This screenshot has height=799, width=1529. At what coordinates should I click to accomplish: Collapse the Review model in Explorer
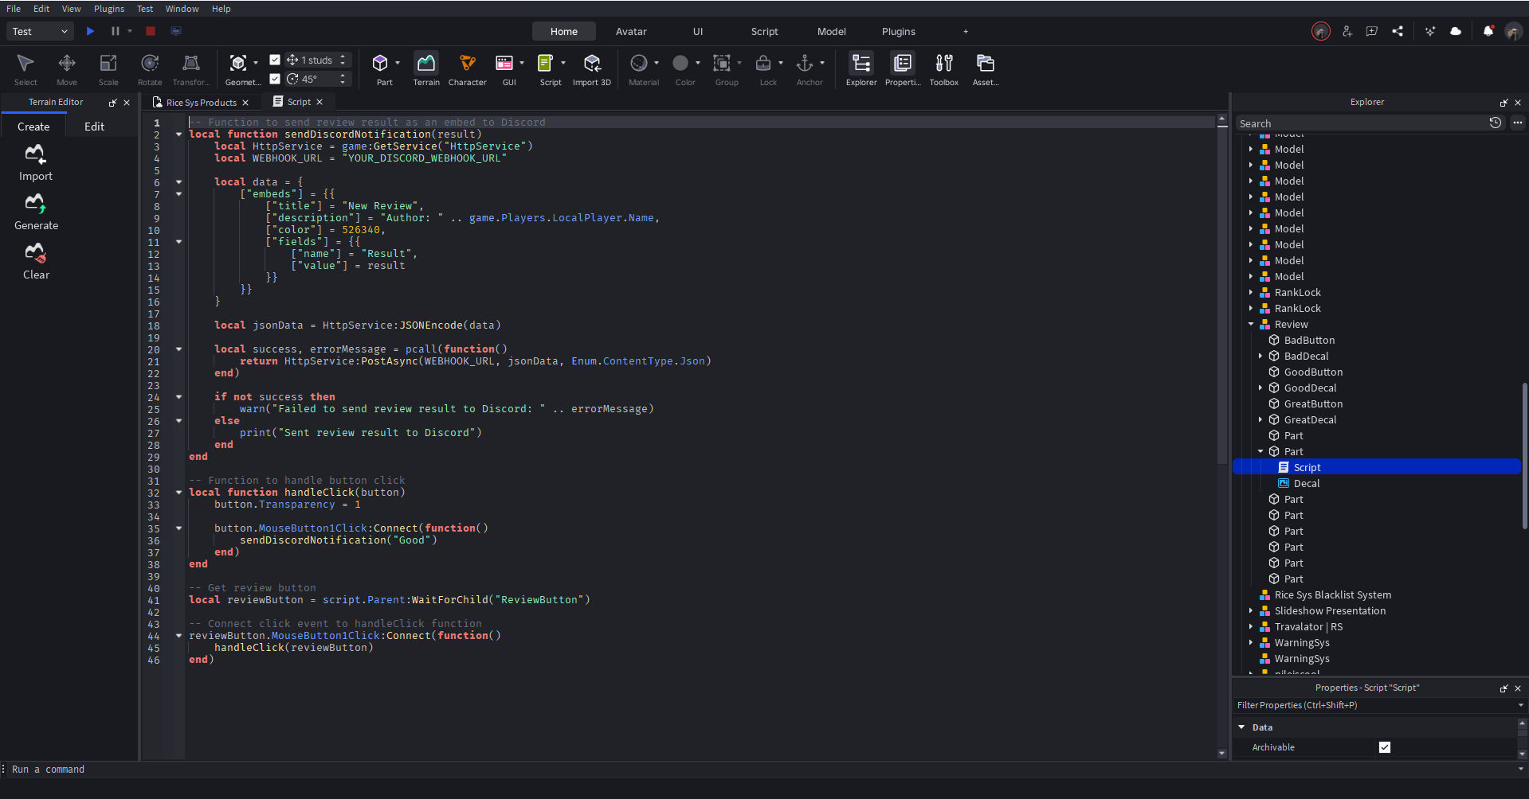[x=1251, y=325]
